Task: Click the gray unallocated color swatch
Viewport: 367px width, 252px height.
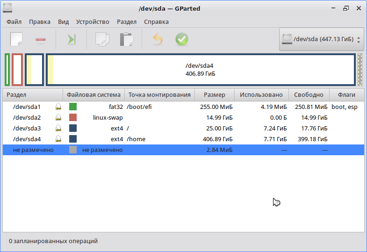Action: (73, 150)
